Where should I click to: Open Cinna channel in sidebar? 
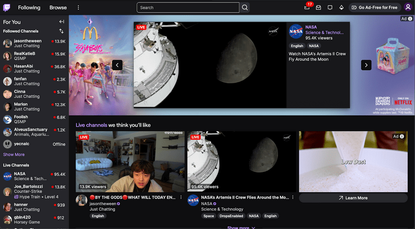tap(34, 94)
